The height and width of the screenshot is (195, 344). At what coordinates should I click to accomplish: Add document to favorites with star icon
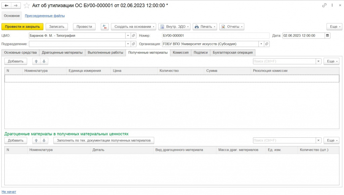pyautogui.click(x=27, y=5)
